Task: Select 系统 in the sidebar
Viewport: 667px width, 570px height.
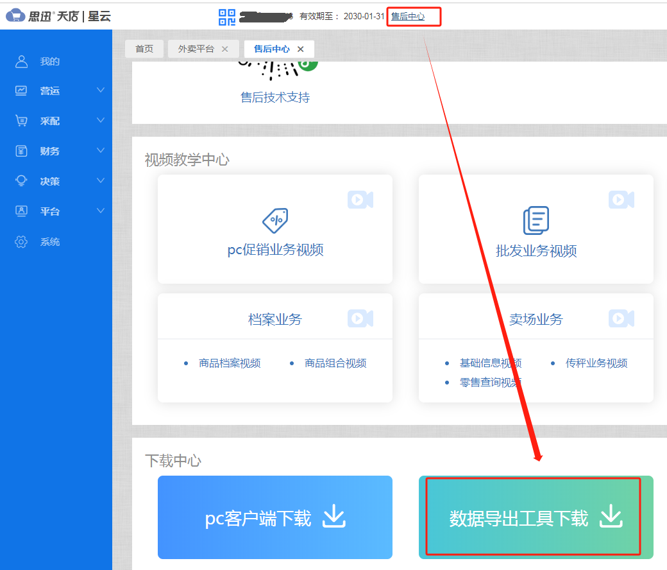Action: 50,242
